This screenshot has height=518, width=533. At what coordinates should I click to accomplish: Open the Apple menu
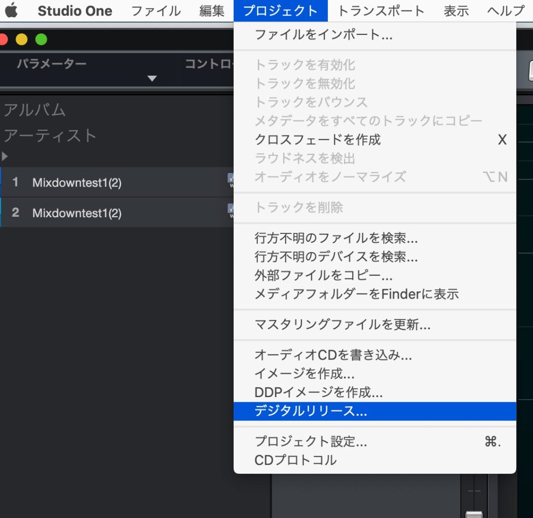11,10
